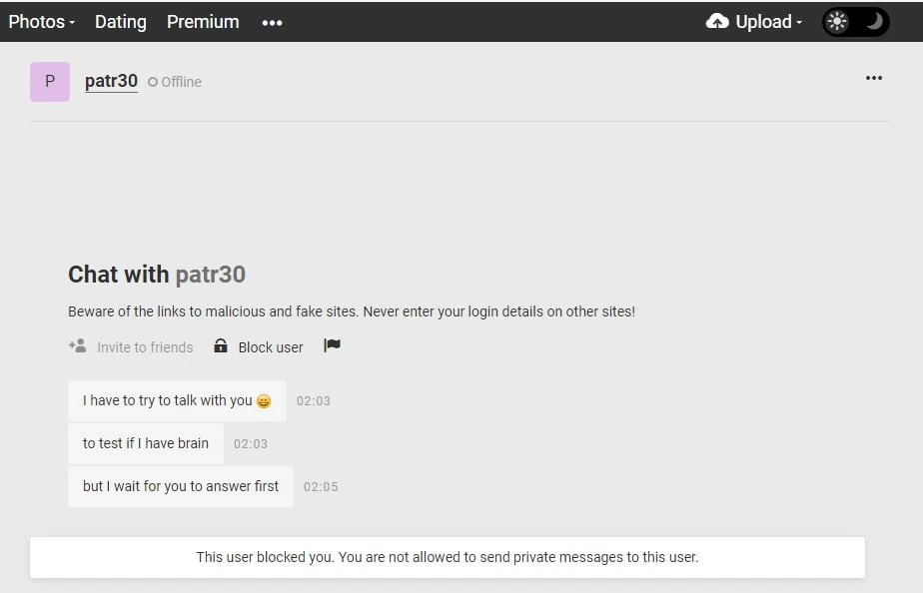Click the Invite to friends person icon

[77, 346]
